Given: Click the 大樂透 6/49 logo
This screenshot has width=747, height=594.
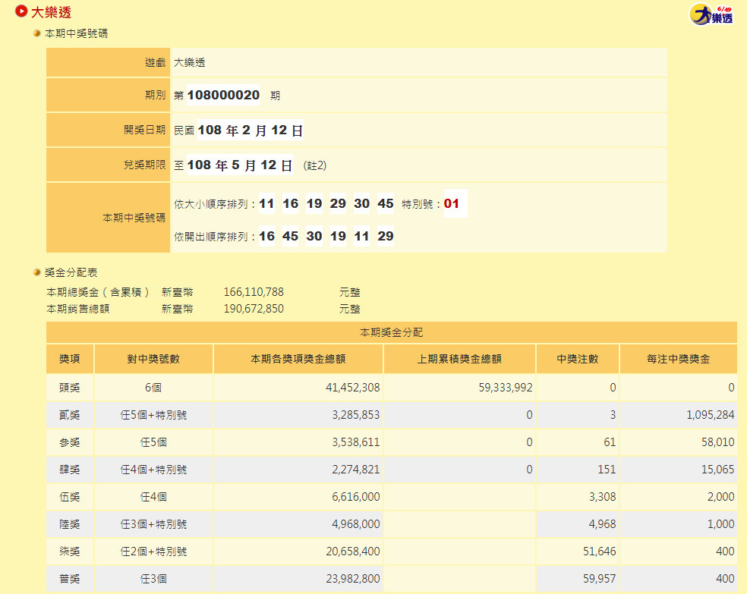Looking at the screenshot, I should coord(711,14).
